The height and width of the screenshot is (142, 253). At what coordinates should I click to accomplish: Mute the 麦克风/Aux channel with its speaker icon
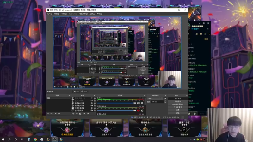coord(138,103)
